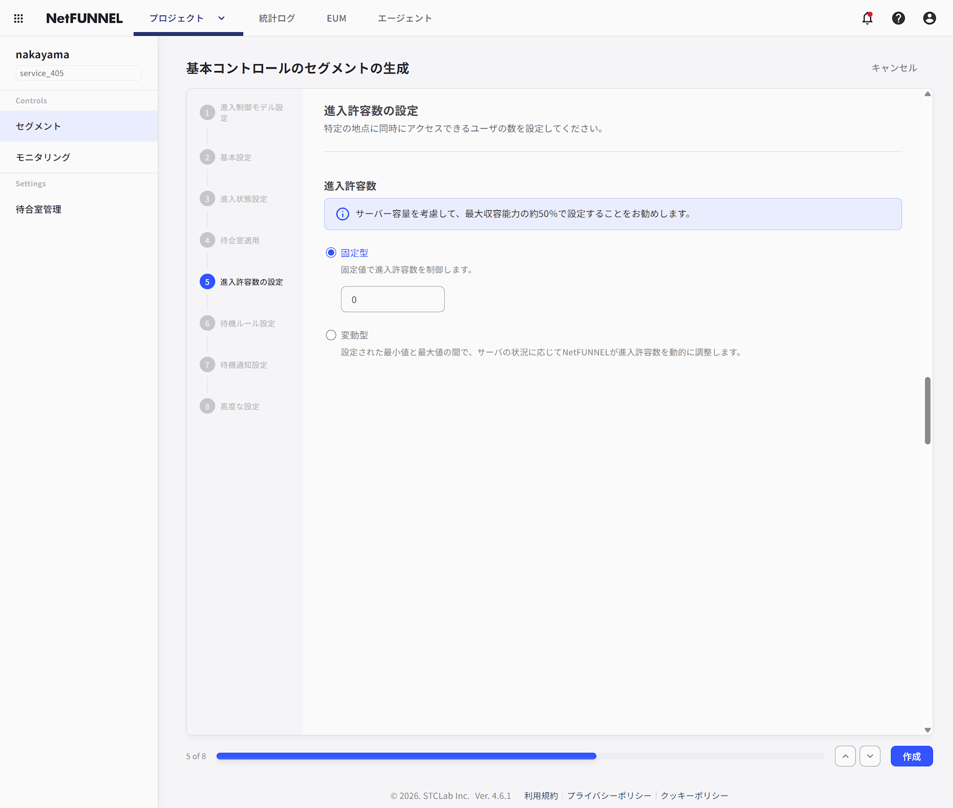The width and height of the screenshot is (953, 808).
Task: Click the fixed entry count input field
Action: point(393,299)
